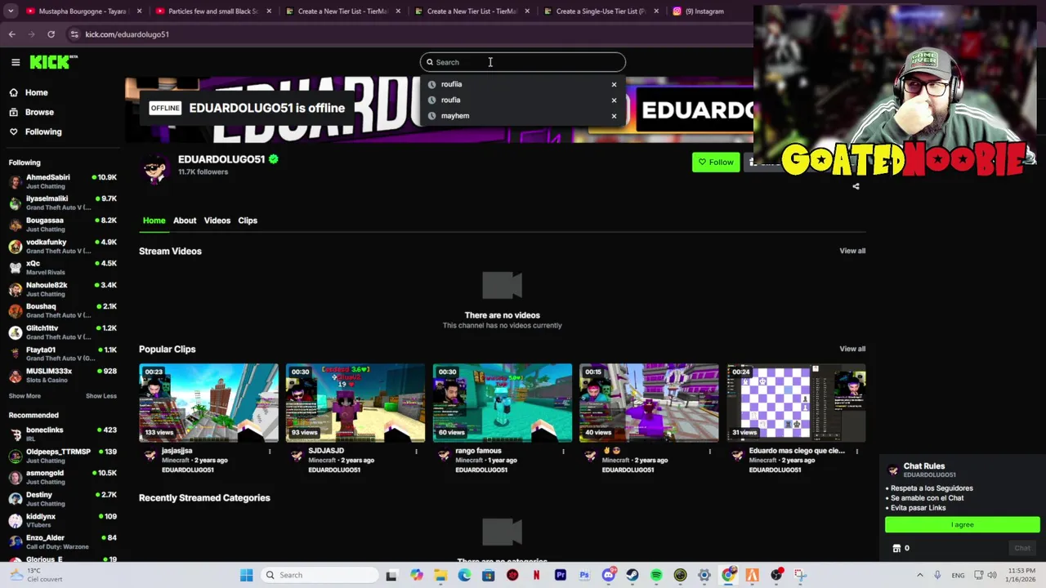
Task: Open options for Eduardo mas ciego clip
Action: click(856, 451)
